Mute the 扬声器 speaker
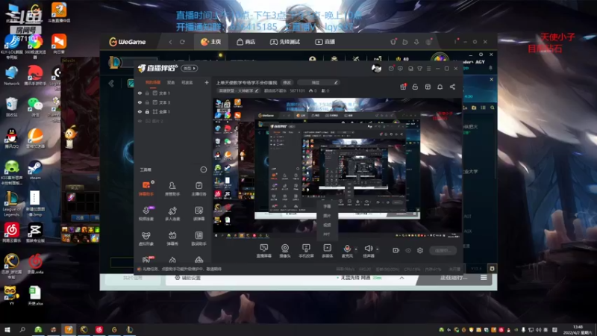The image size is (597, 336). [369, 251]
